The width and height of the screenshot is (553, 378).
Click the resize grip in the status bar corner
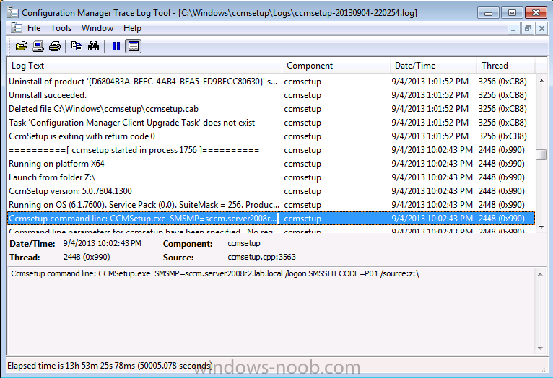click(x=544, y=368)
